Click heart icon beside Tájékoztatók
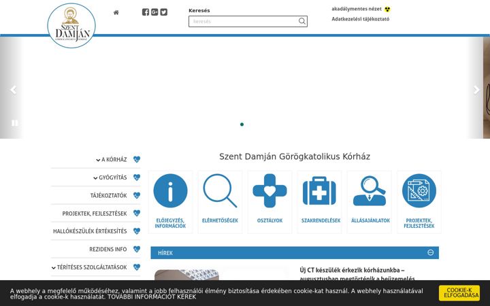The width and height of the screenshot is (490, 306). coord(137,195)
